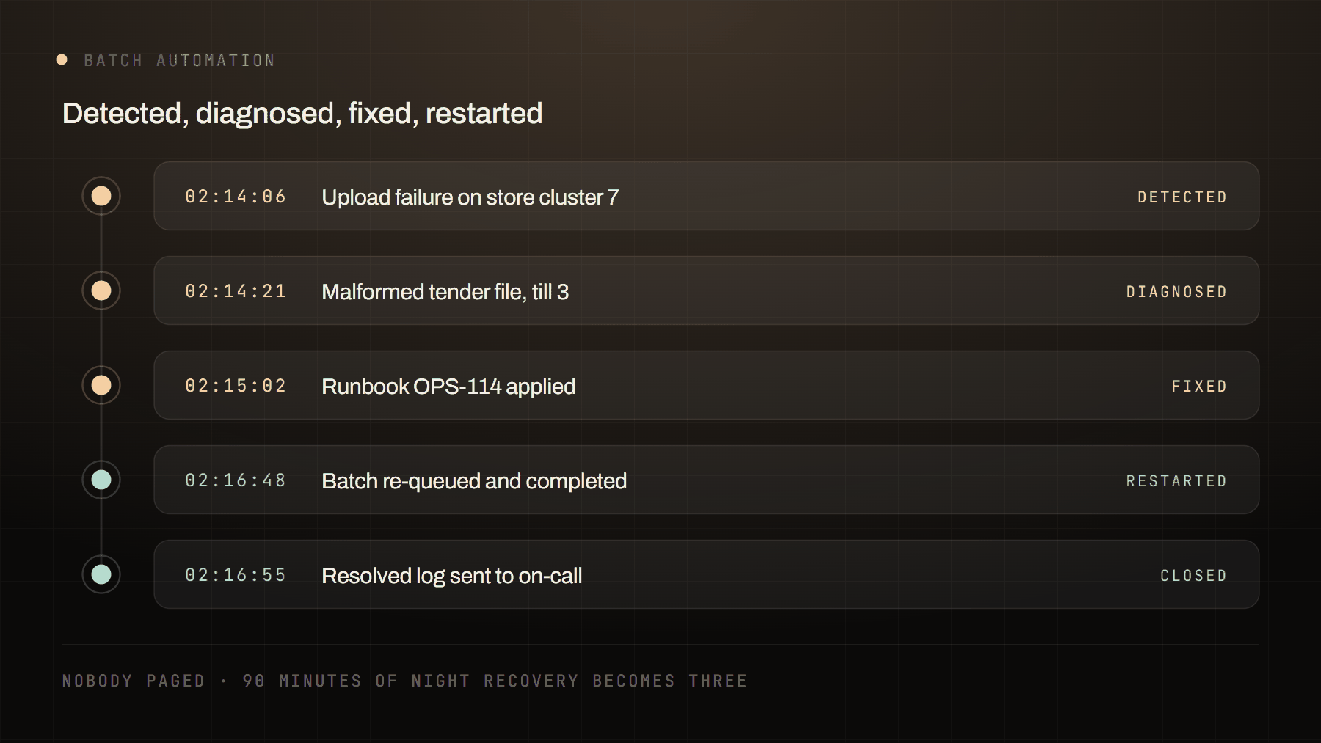Click the small dot before BATCH AUTOMATION
The image size is (1321, 743).
point(62,59)
